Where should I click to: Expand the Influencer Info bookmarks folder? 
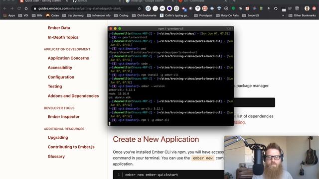pos(99,15)
